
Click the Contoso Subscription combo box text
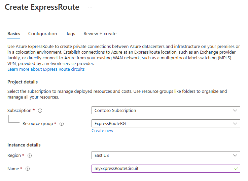pos(115,110)
